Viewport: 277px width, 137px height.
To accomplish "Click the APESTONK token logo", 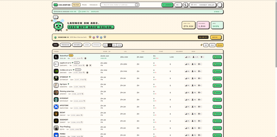I will tap(56, 107).
